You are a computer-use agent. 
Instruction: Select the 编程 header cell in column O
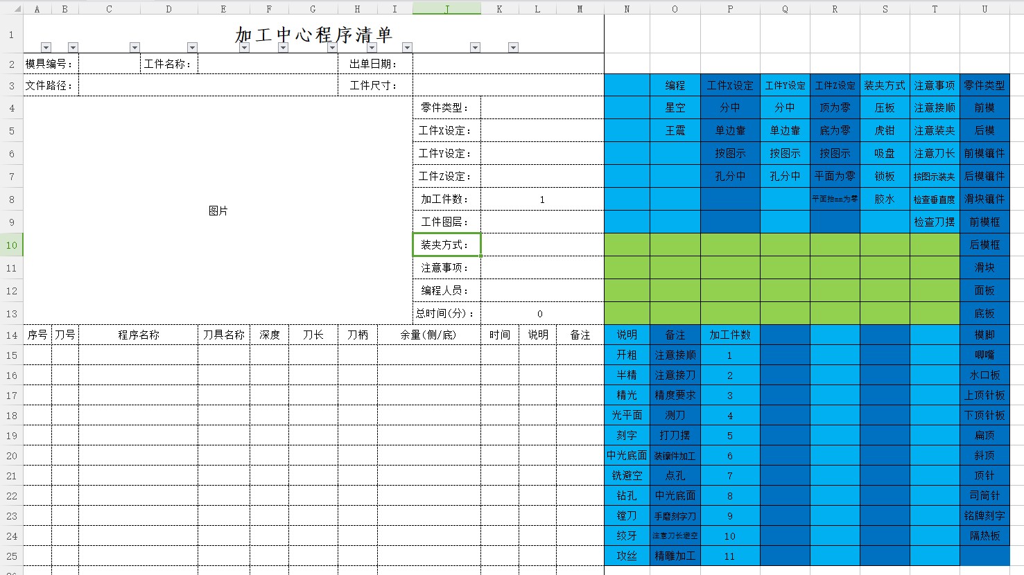[x=675, y=85]
